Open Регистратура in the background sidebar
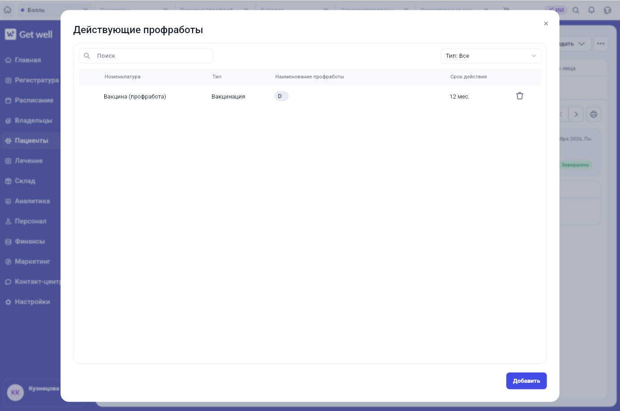 point(31,80)
